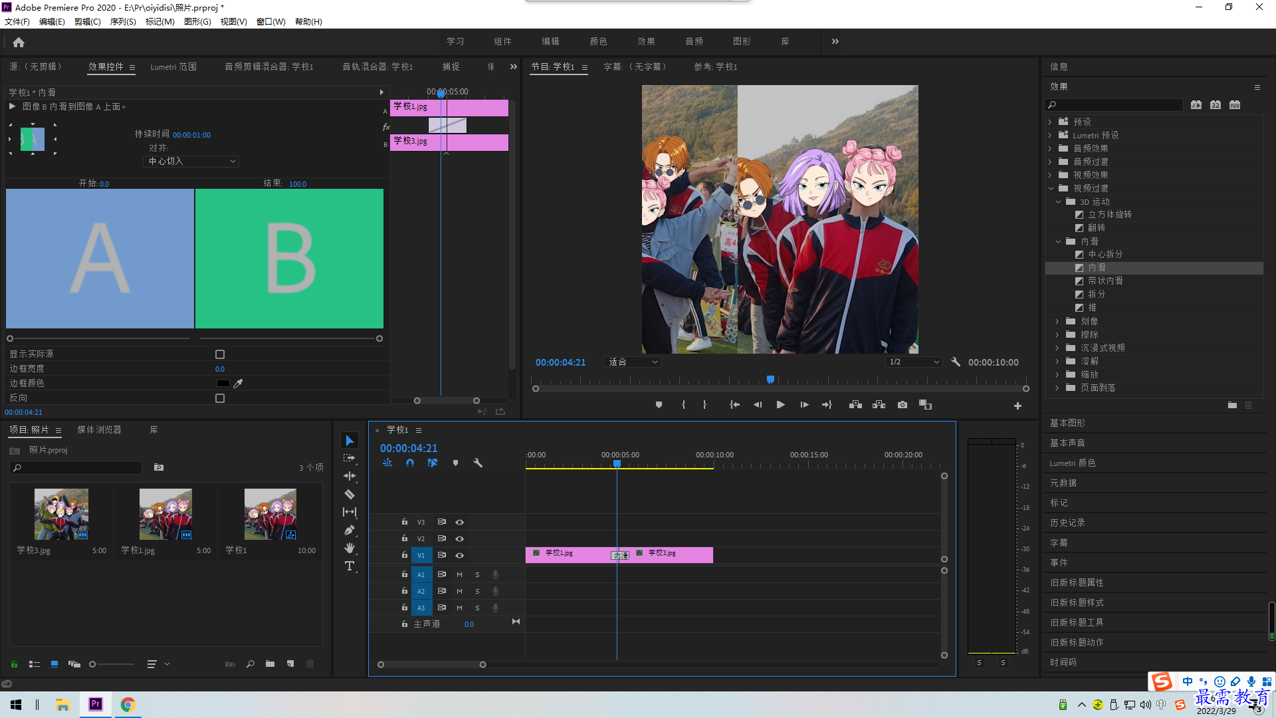Image resolution: width=1276 pixels, height=718 pixels.
Task: Select the Pen tool
Action: coord(350,530)
